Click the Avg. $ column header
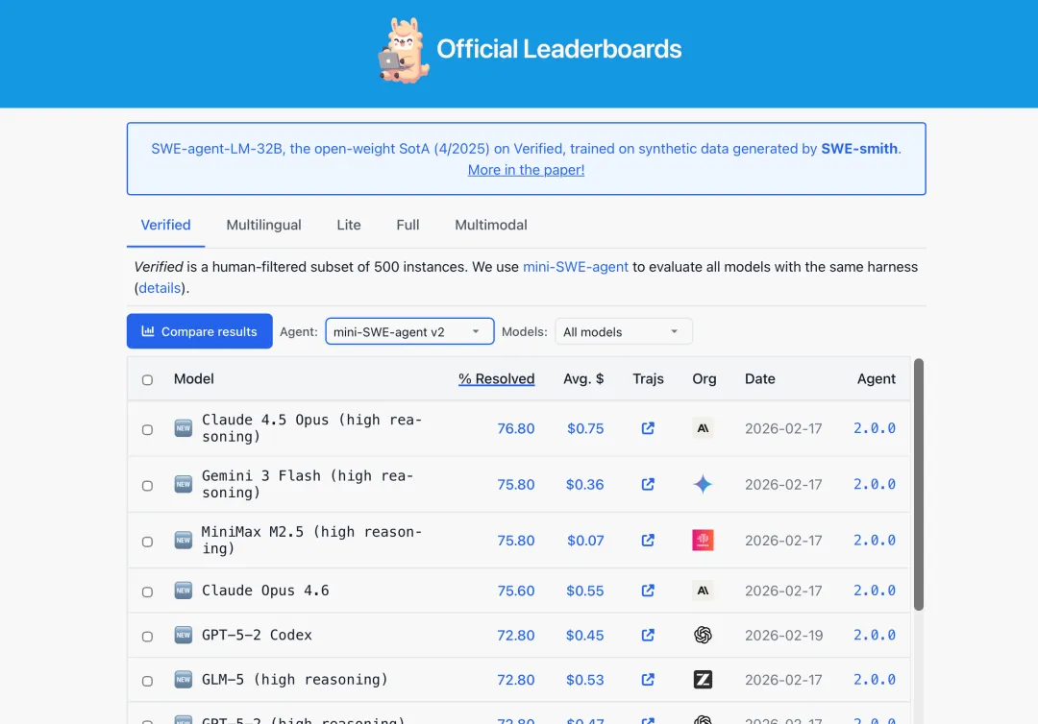The height and width of the screenshot is (724, 1038). (583, 379)
